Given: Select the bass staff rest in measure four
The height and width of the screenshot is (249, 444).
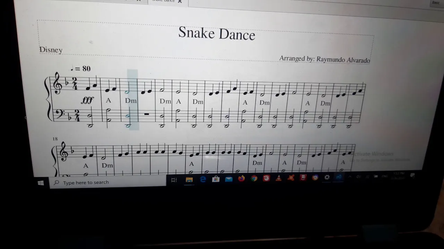Looking at the screenshot, I should click(x=146, y=114).
